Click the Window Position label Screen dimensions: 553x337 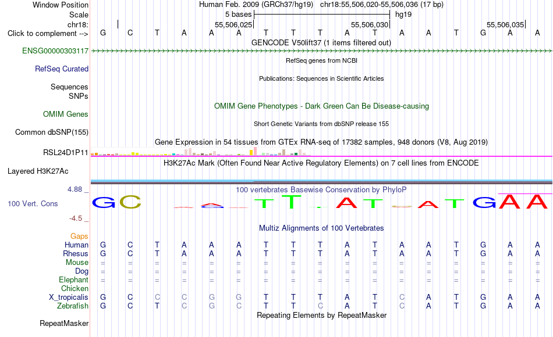point(61,5)
